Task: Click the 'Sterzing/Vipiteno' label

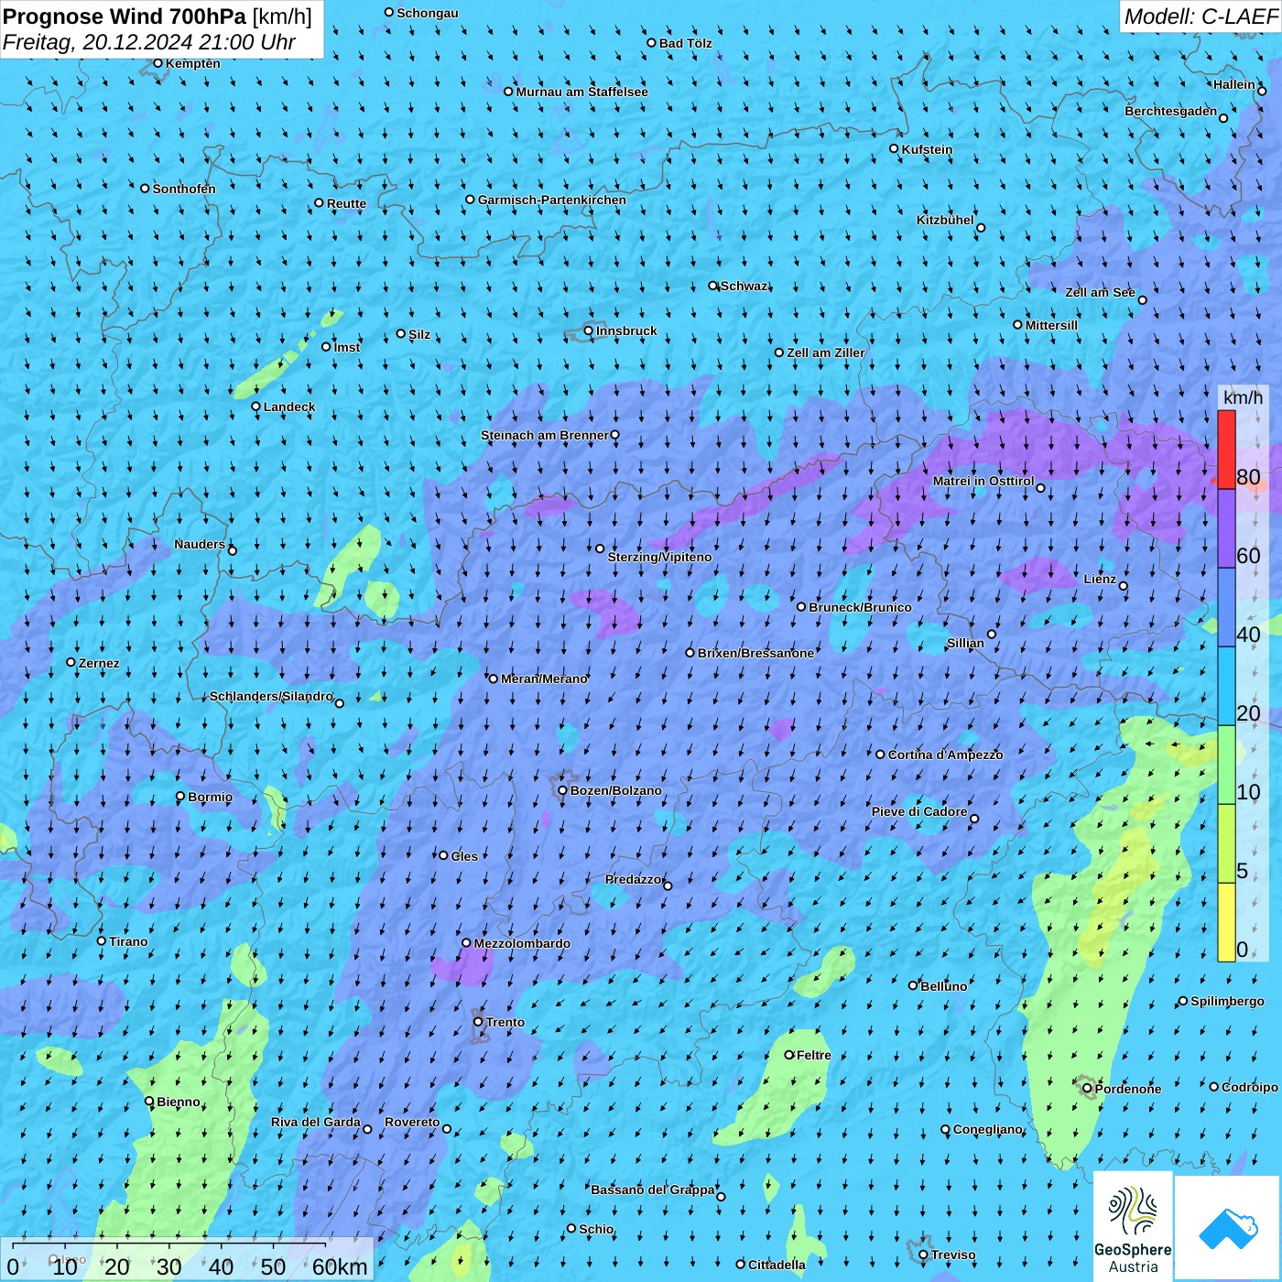Action: pyautogui.click(x=659, y=557)
